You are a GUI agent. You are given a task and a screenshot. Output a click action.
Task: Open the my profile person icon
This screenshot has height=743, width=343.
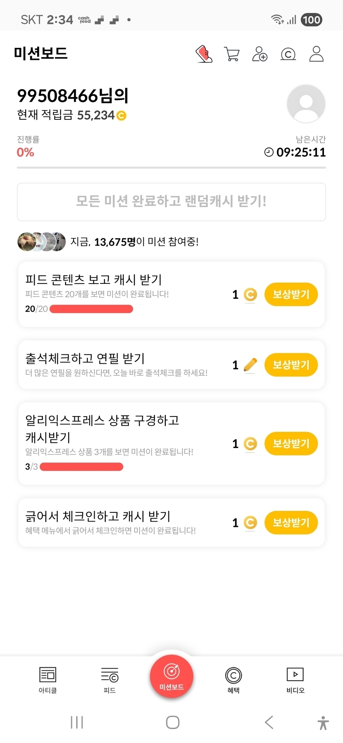click(x=316, y=54)
